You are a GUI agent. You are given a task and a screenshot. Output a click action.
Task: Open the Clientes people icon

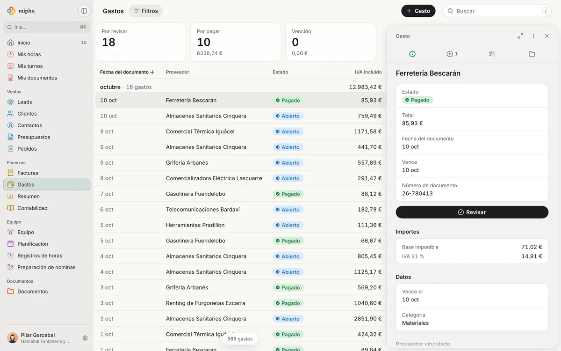click(11, 114)
